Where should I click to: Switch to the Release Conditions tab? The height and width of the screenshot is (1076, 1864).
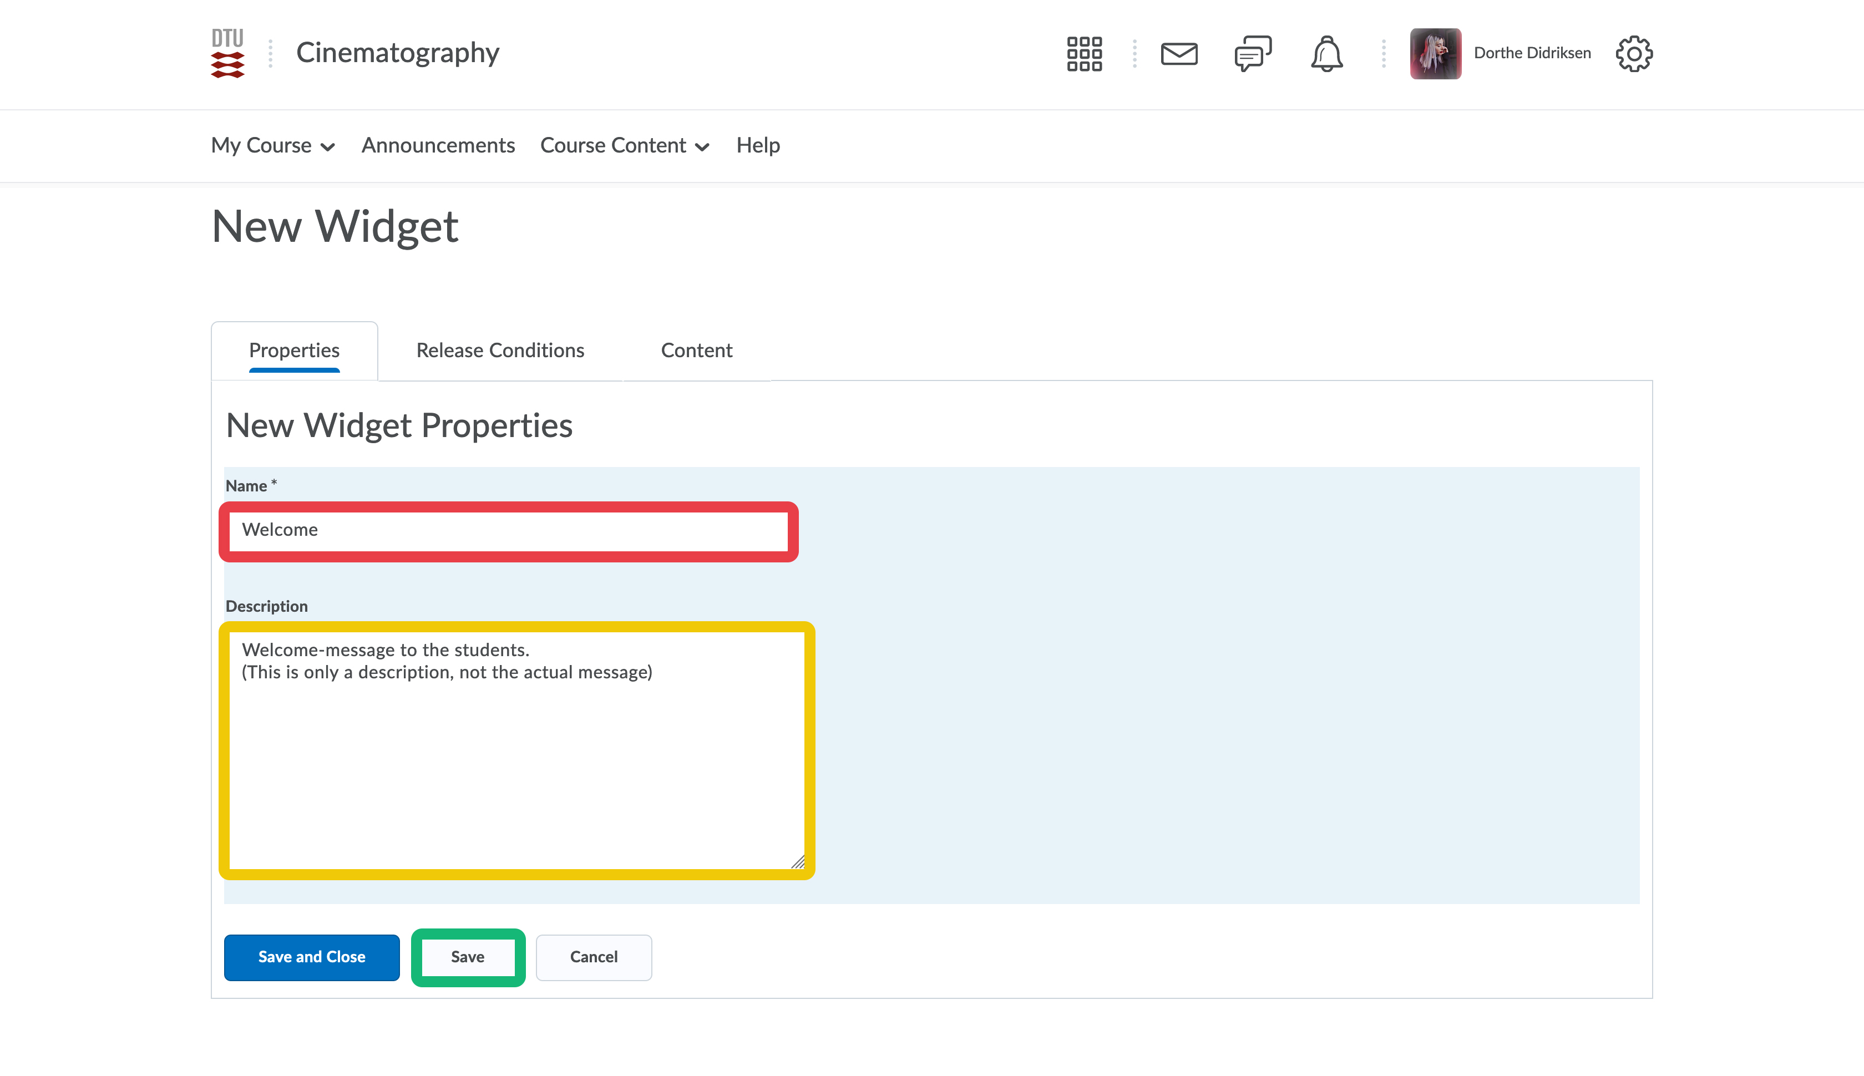coord(500,351)
